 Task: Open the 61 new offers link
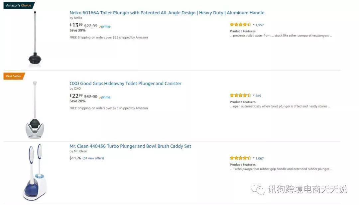click(x=93, y=158)
